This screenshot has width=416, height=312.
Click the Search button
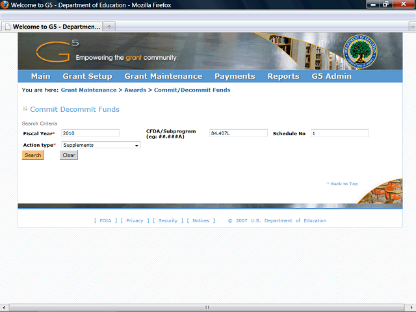click(x=33, y=155)
